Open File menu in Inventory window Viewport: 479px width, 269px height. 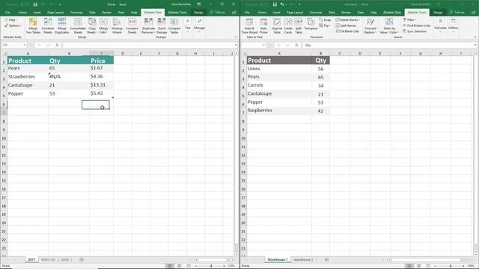247,13
